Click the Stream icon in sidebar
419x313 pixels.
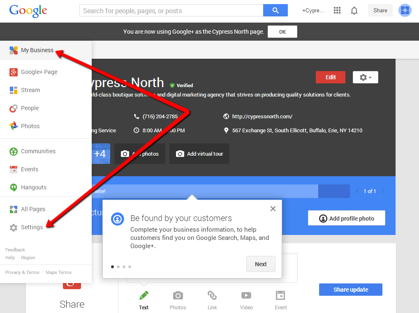(13, 90)
